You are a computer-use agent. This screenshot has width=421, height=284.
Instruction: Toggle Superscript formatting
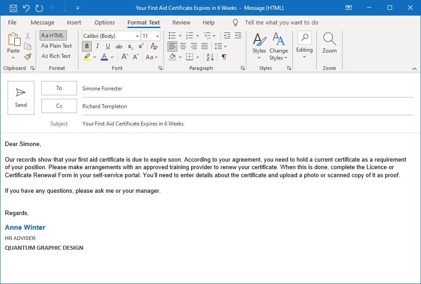coord(141,46)
